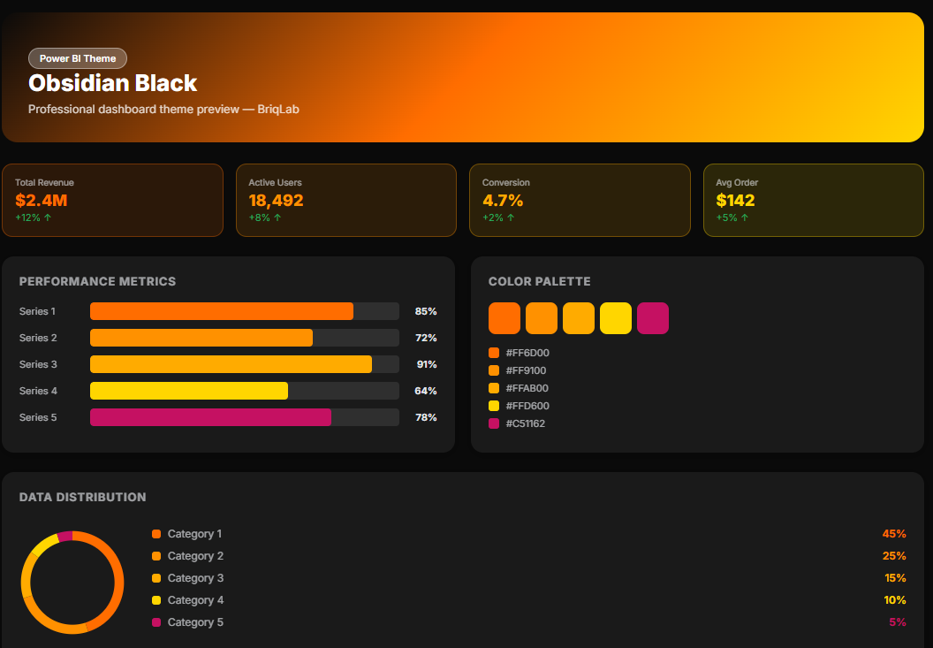Click the Series 1 progress bar
The height and width of the screenshot is (648, 933).
point(222,311)
